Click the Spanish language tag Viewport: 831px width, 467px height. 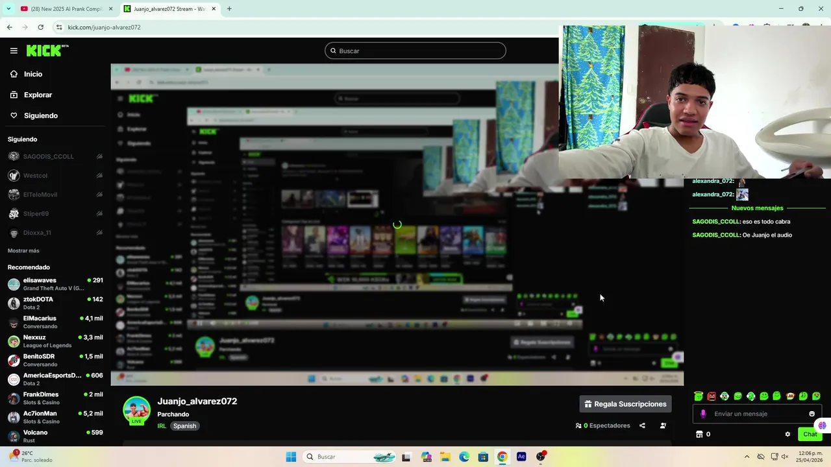[184, 426]
